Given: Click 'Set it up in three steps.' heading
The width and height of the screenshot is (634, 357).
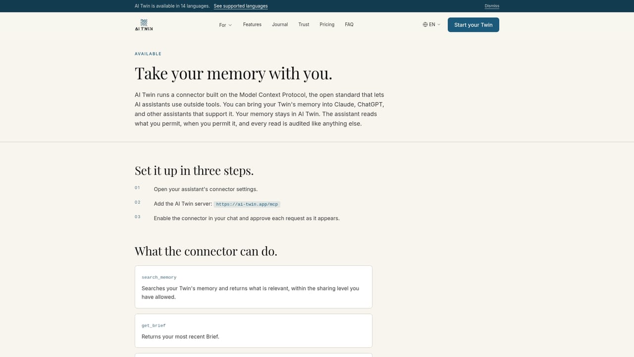Looking at the screenshot, I should click(x=194, y=171).
